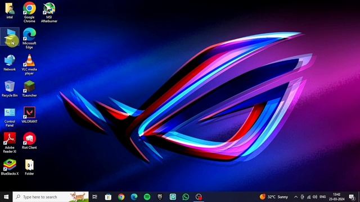
Task: Expand the hidden system tray icons
Action: click(296, 197)
